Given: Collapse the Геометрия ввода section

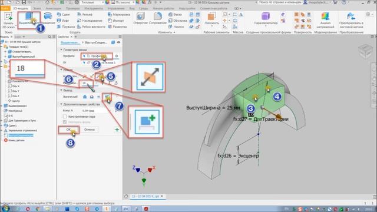Looking at the screenshot, I should pyautogui.click(x=61, y=49).
